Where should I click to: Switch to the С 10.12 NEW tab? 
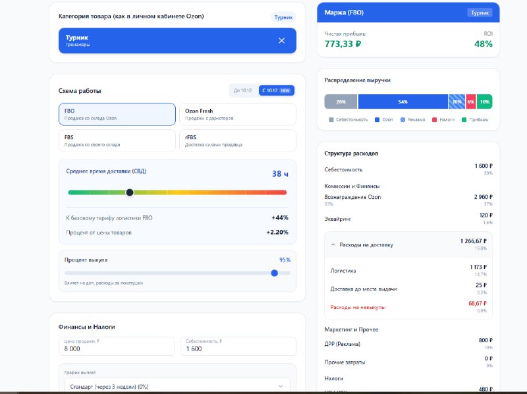(276, 90)
